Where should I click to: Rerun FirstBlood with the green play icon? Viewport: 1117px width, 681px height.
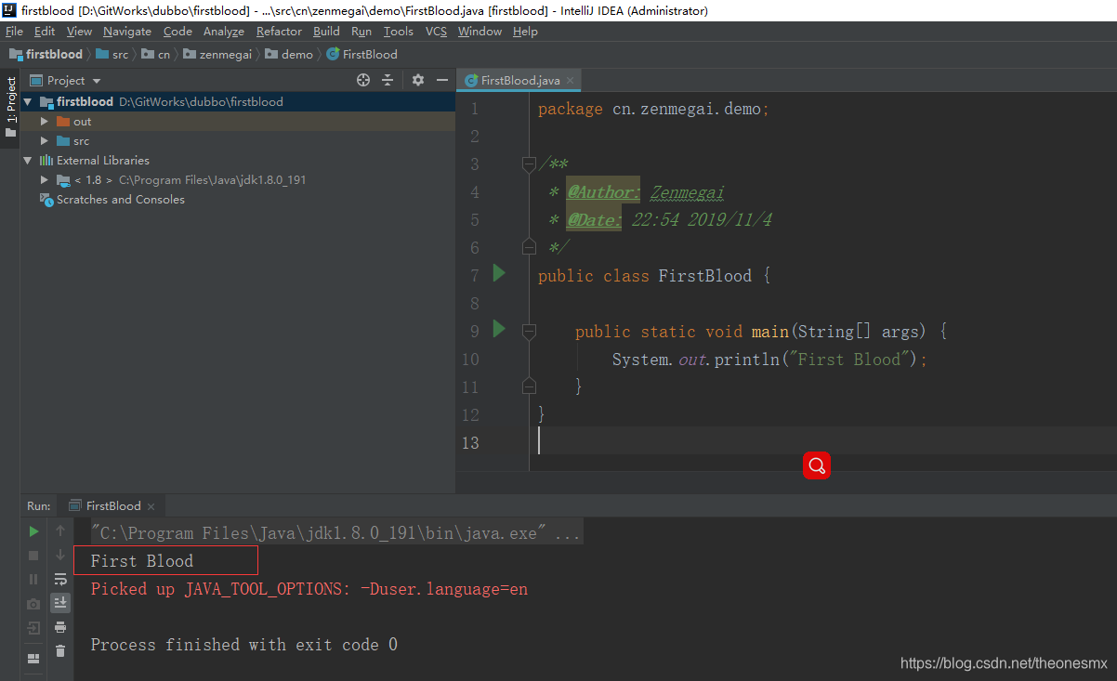33,531
